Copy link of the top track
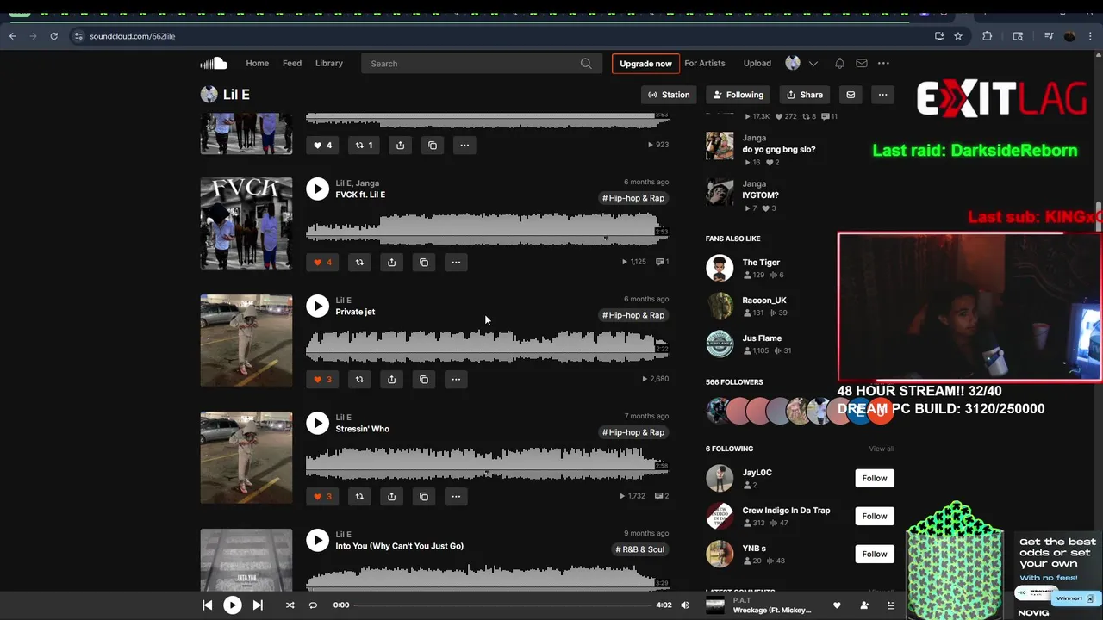The width and height of the screenshot is (1103, 620). point(433,145)
